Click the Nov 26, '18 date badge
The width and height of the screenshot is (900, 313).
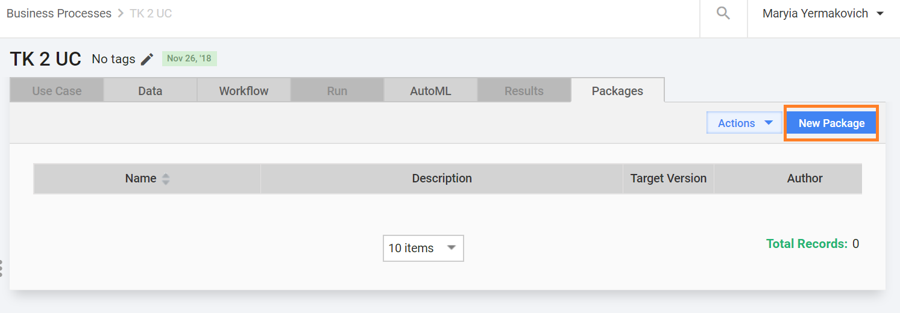189,58
